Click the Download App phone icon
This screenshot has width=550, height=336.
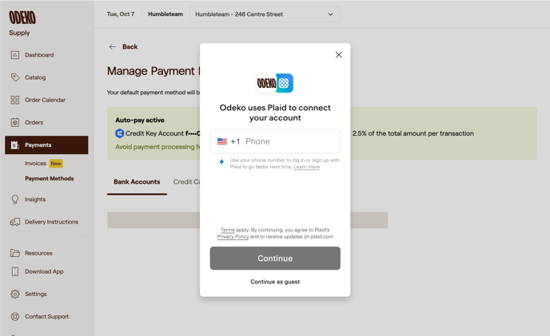pyautogui.click(x=15, y=271)
